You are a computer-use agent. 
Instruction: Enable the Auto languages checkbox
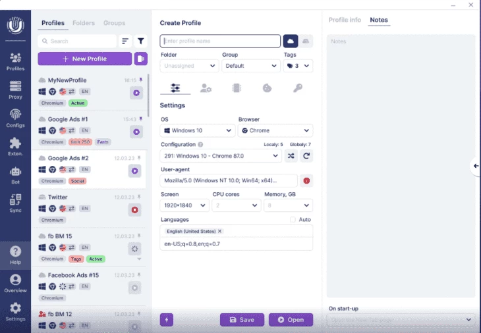pyautogui.click(x=293, y=219)
